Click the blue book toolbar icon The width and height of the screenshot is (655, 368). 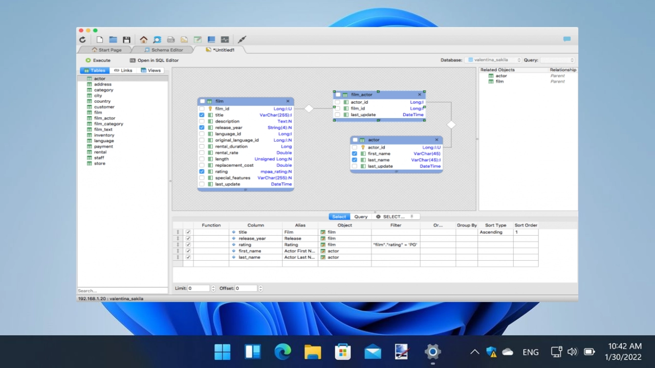tap(211, 40)
